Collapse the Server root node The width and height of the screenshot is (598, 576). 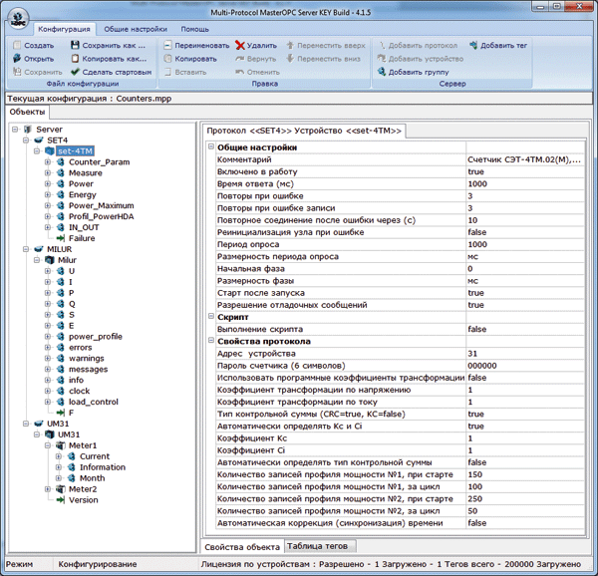tap(15, 130)
